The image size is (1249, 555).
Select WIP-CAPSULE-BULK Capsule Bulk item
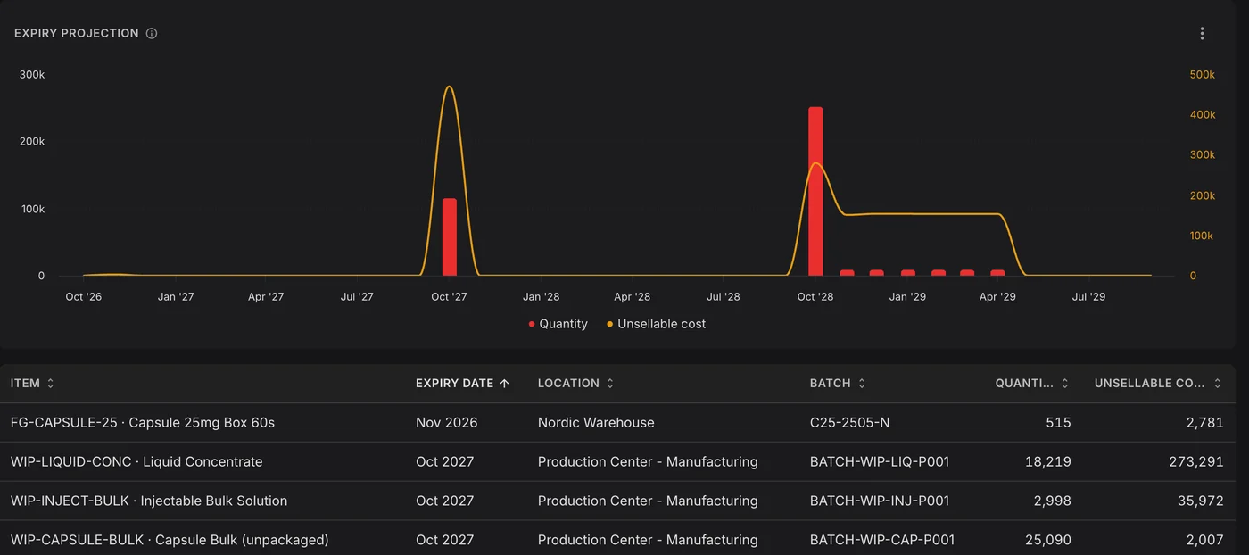pos(170,540)
